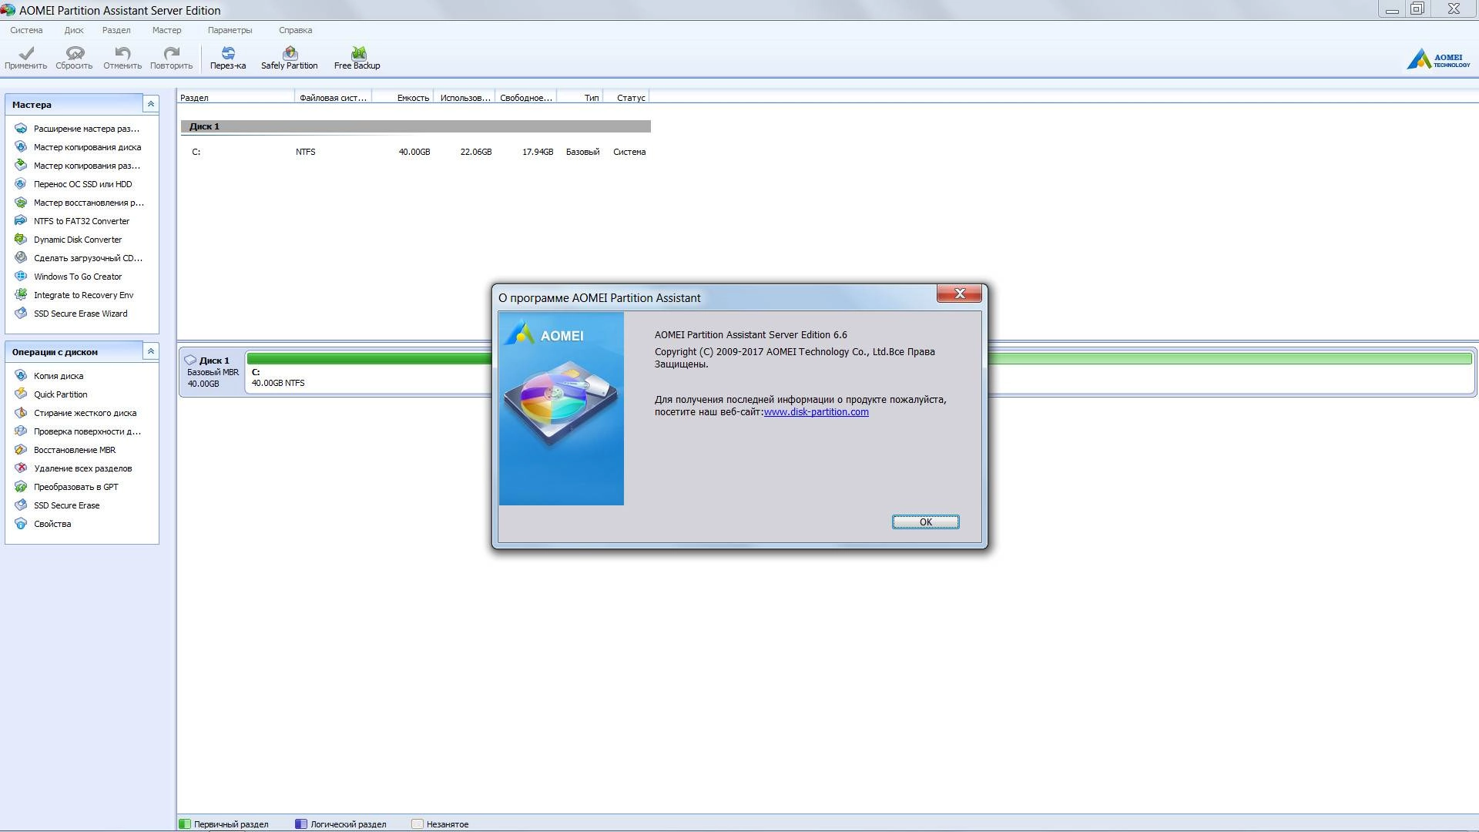Open the Мастер menu
Screen dimensions: 1479x832
[x=166, y=30]
